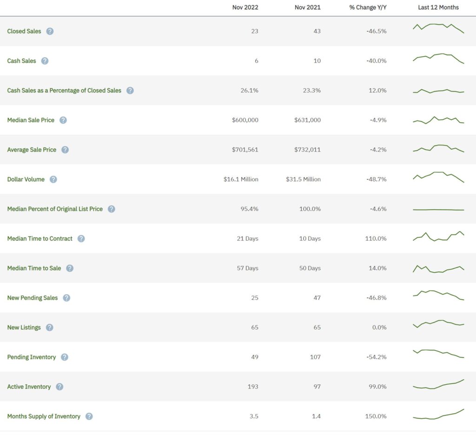
Task: Select the 99.0% change value
Action: [377, 387]
